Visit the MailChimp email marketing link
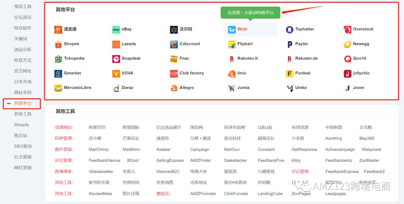The image size is (404, 204). click(x=99, y=149)
